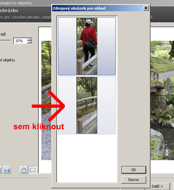Click the partially hidden button left of Další
This screenshot has height=190, width=174.
[133, 189]
